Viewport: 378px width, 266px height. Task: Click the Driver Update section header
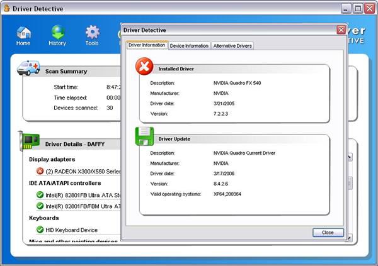pos(175,139)
